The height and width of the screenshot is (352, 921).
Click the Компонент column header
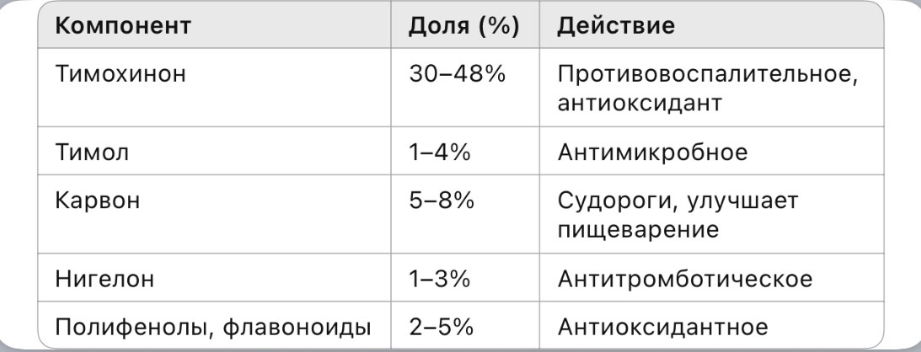214,26
